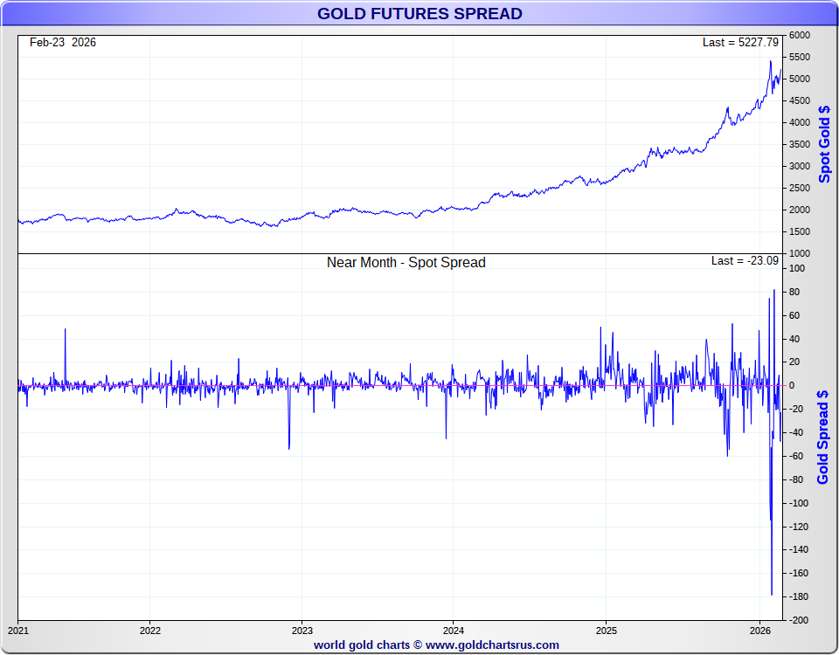
Task: Click the Feb-23 2026 date label
Action: [x=63, y=42]
